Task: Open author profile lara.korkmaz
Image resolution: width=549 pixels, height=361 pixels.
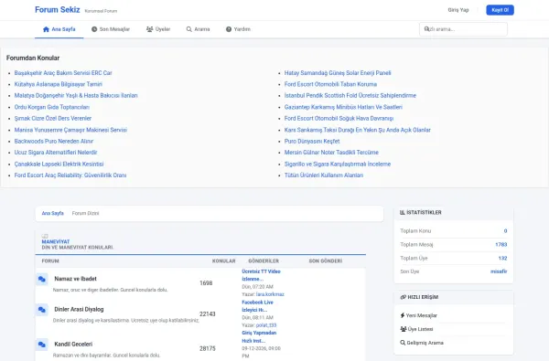Action: pos(270,294)
